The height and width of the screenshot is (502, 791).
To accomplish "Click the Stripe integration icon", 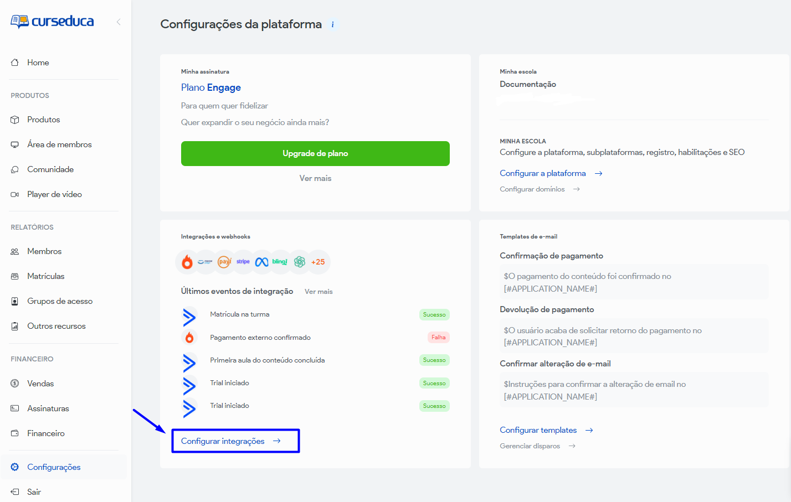I will [x=243, y=262].
